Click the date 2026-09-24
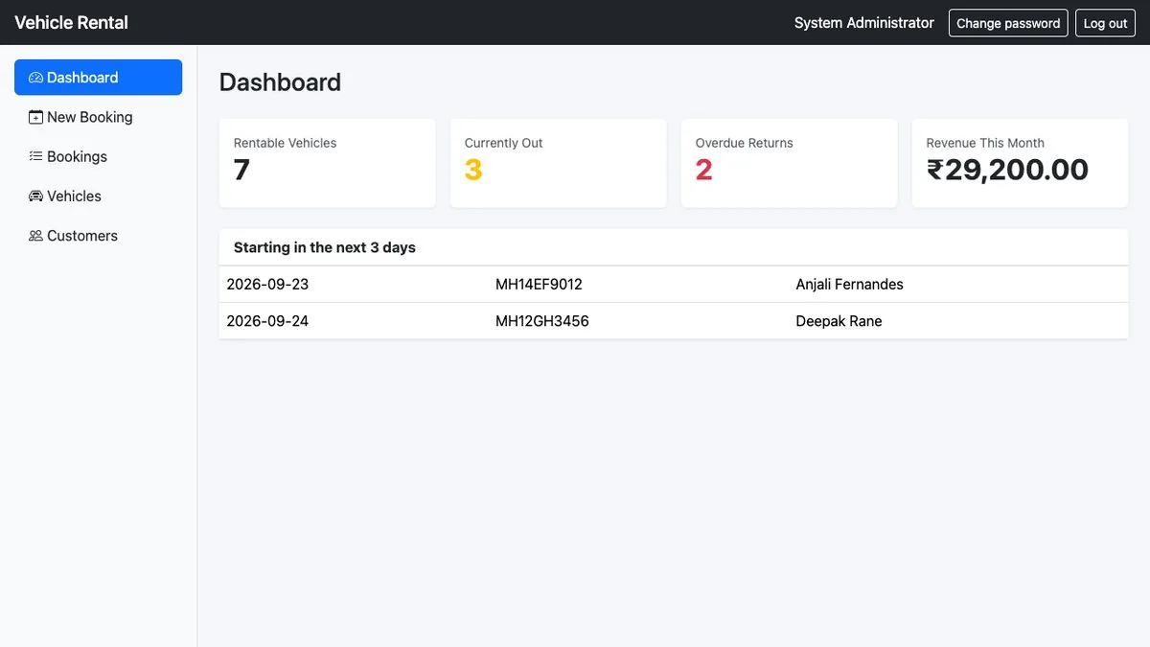Screen dimensions: 1150x647 pyautogui.click(x=267, y=321)
